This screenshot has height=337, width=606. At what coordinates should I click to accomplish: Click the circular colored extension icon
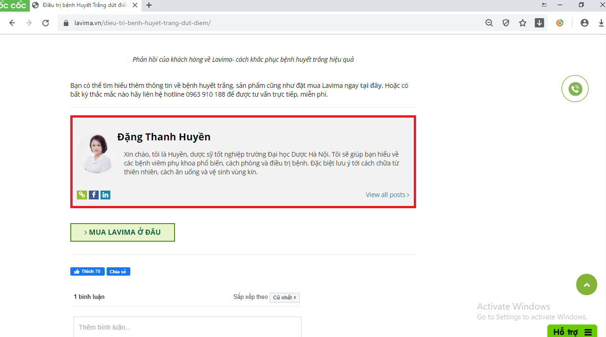tap(560, 23)
